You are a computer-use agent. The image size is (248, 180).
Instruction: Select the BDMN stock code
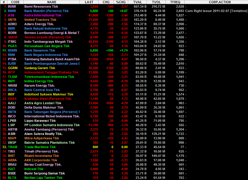(x=13, y=50)
